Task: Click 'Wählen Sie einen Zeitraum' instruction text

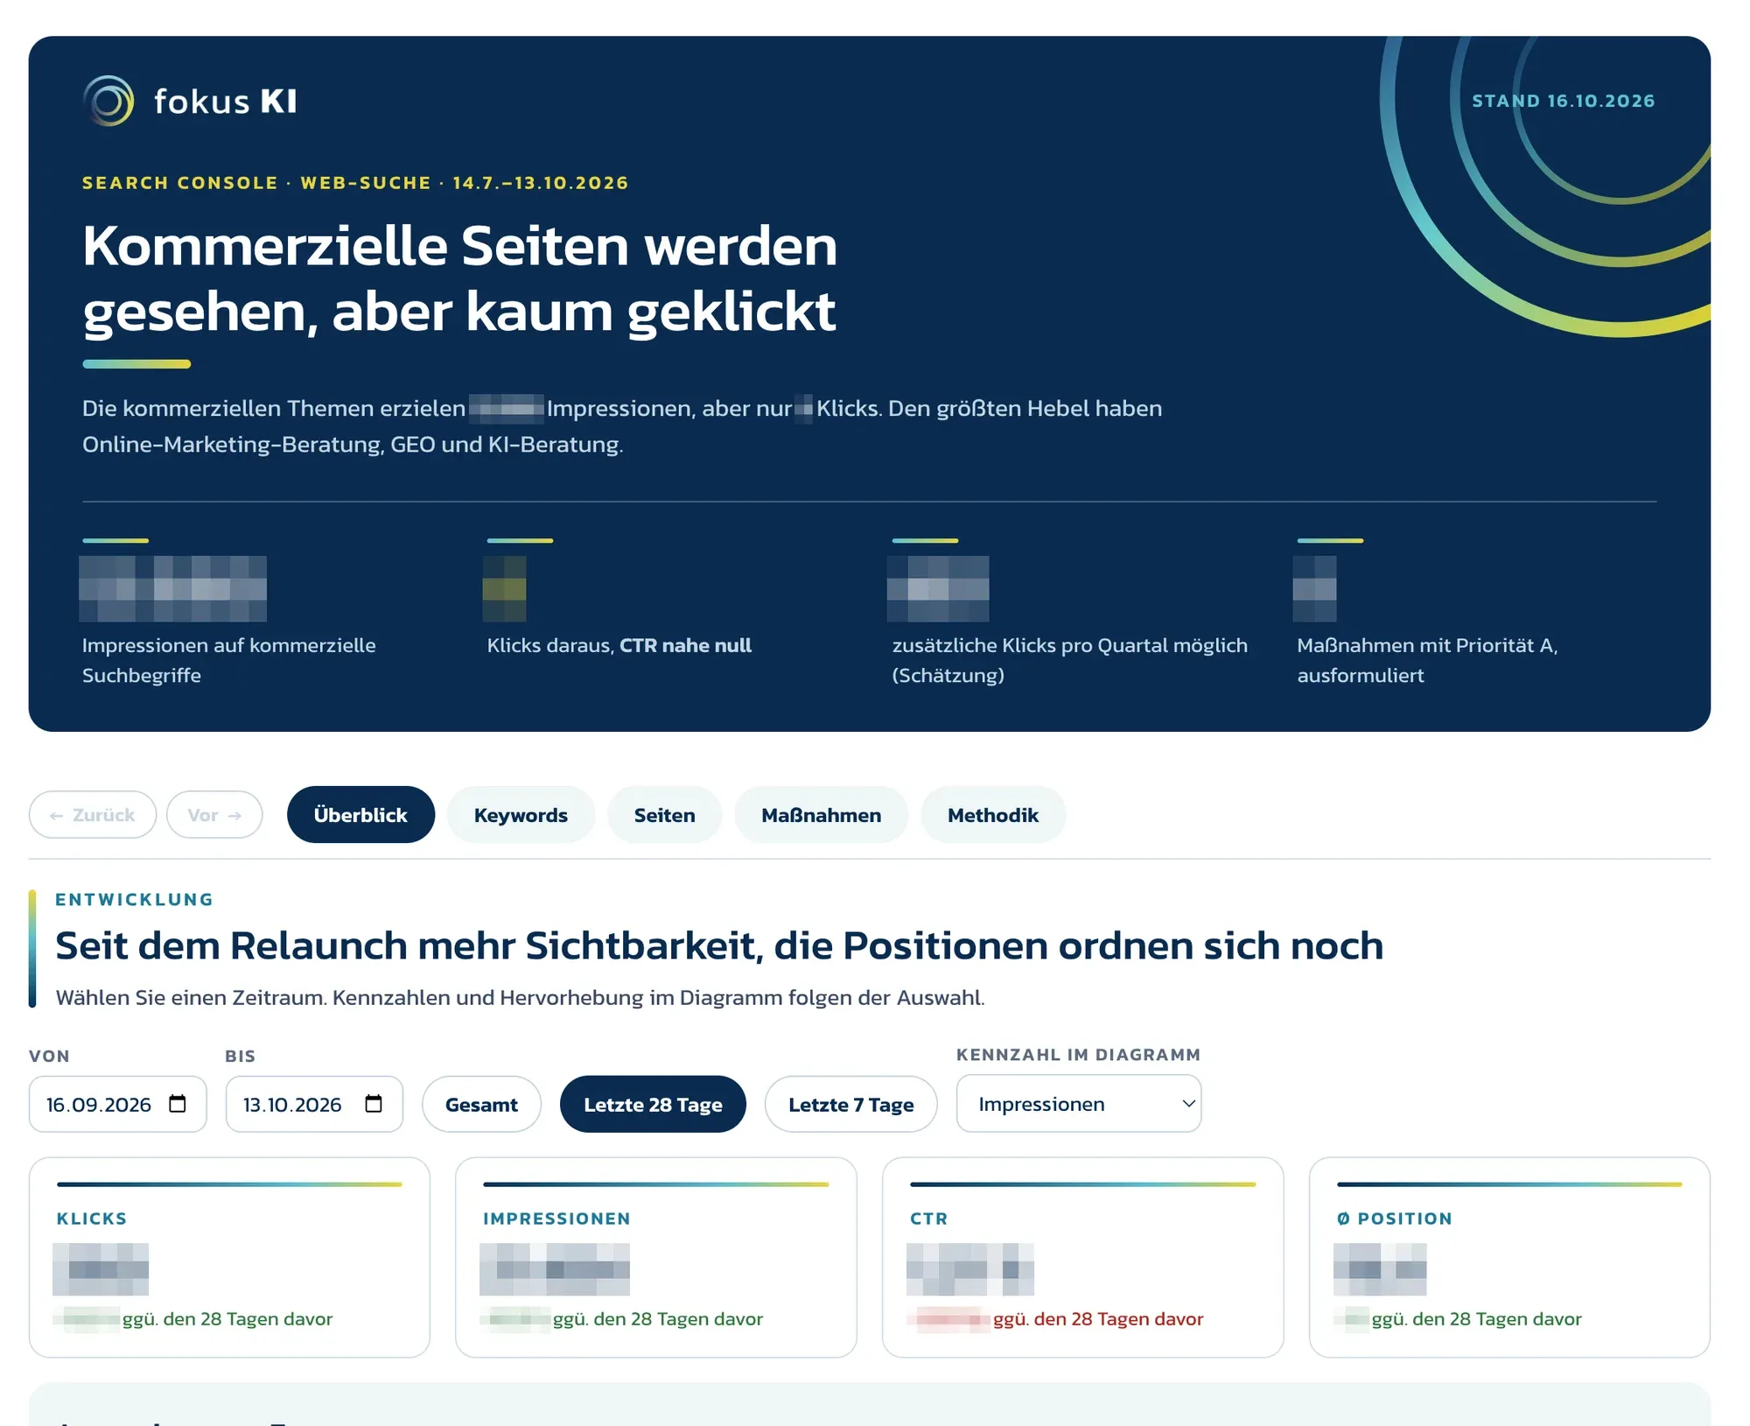Action: tap(520, 997)
